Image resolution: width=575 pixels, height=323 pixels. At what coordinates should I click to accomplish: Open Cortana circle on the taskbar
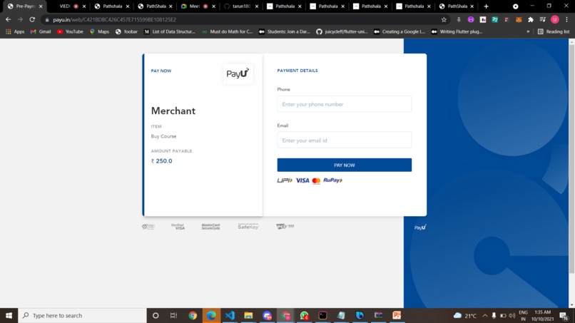(156, 315)
